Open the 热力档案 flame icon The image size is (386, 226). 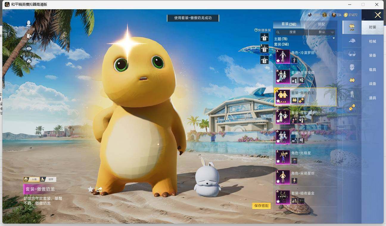click(x=29, y=61)
